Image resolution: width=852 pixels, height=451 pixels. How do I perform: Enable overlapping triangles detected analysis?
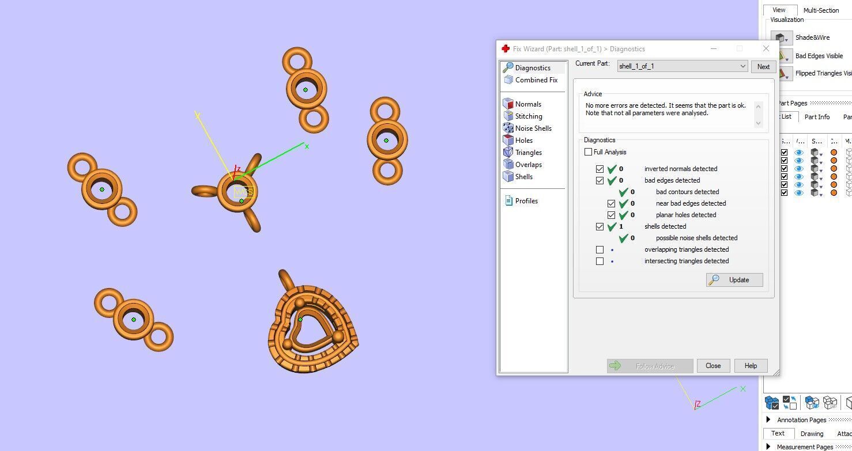pyautogui.click(x=600, y=250)
